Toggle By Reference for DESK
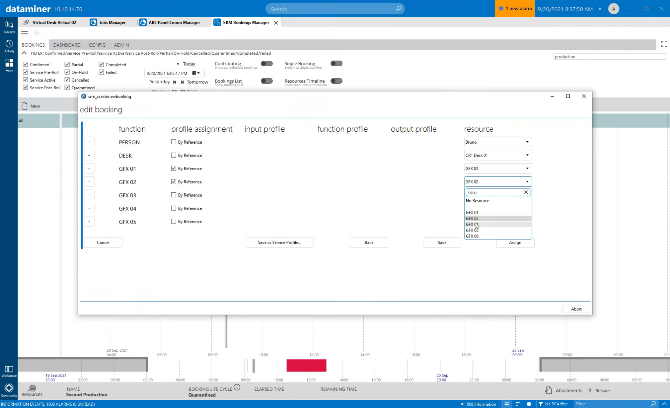 coord(174,155)
